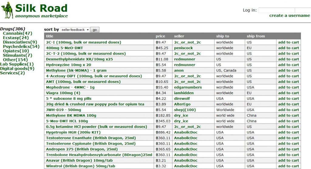Select the Cannabis(47) subcategory

(17, 33)
